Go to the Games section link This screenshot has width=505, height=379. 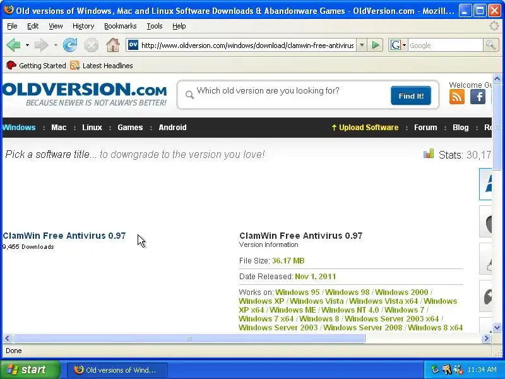pos(130,128)
